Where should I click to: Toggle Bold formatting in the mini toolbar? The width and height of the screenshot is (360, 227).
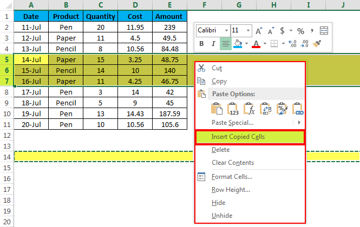(x=202, y=44)
